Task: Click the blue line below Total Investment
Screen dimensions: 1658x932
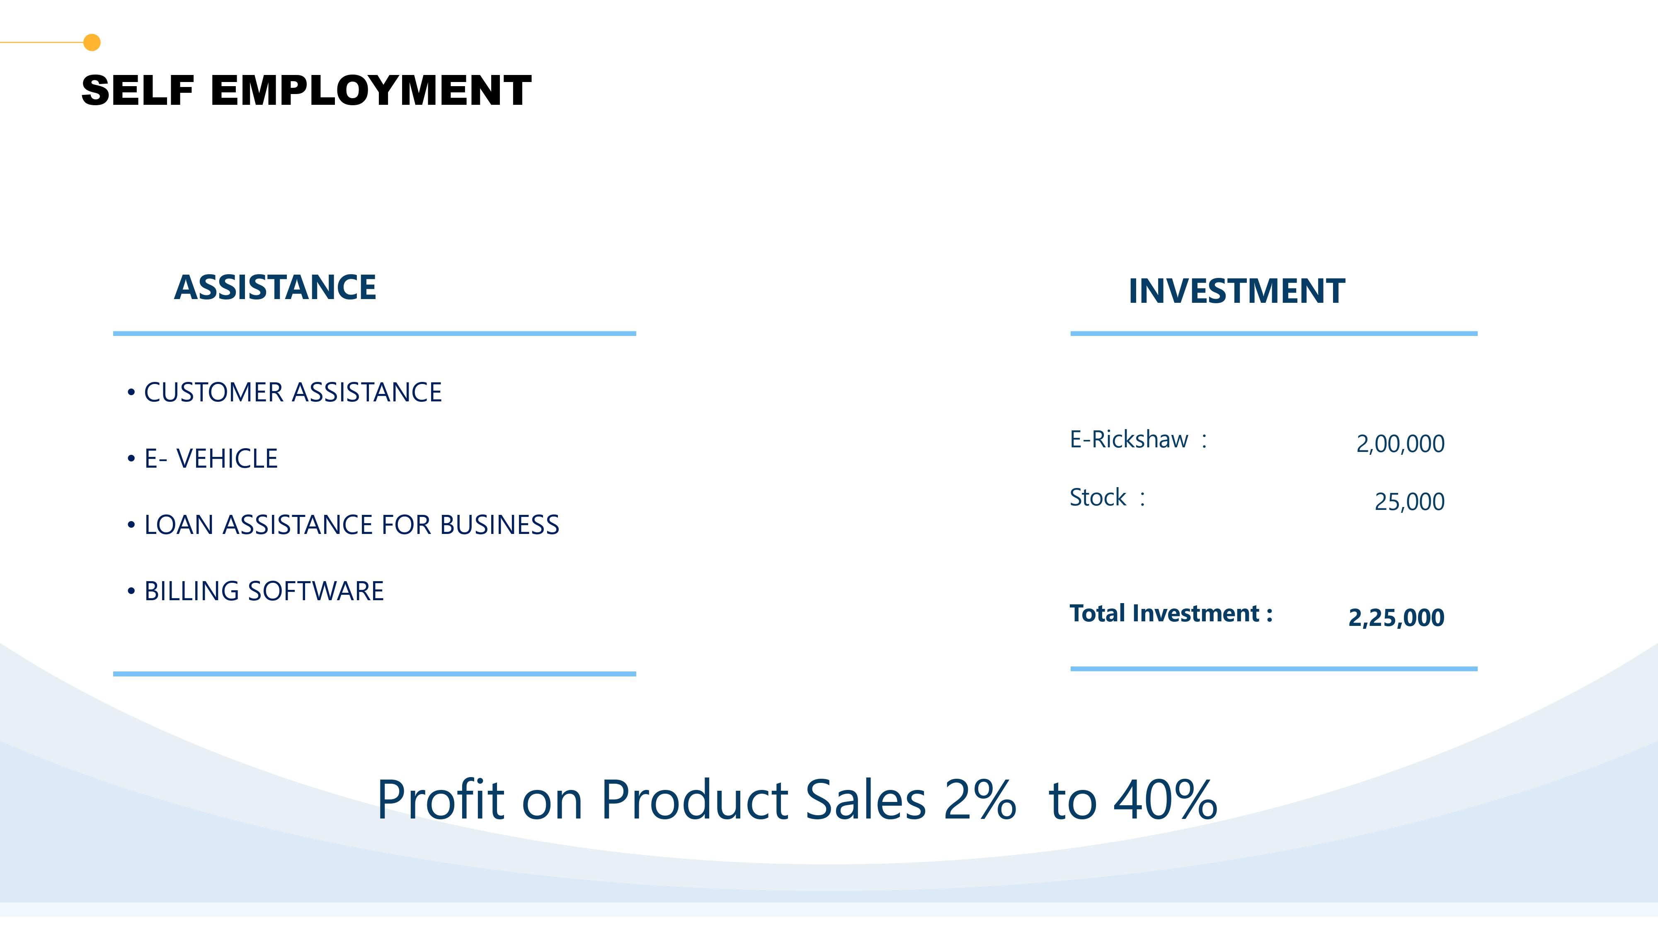Action: (x=1273, y=669)
